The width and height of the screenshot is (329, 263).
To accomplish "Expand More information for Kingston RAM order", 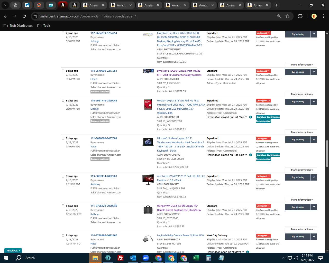I will [301, 65].
